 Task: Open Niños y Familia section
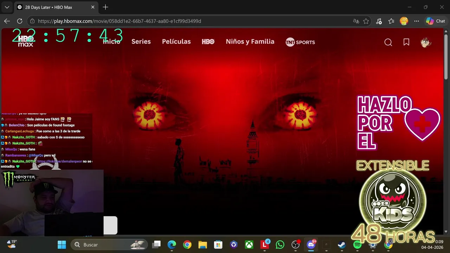(250, 41)
